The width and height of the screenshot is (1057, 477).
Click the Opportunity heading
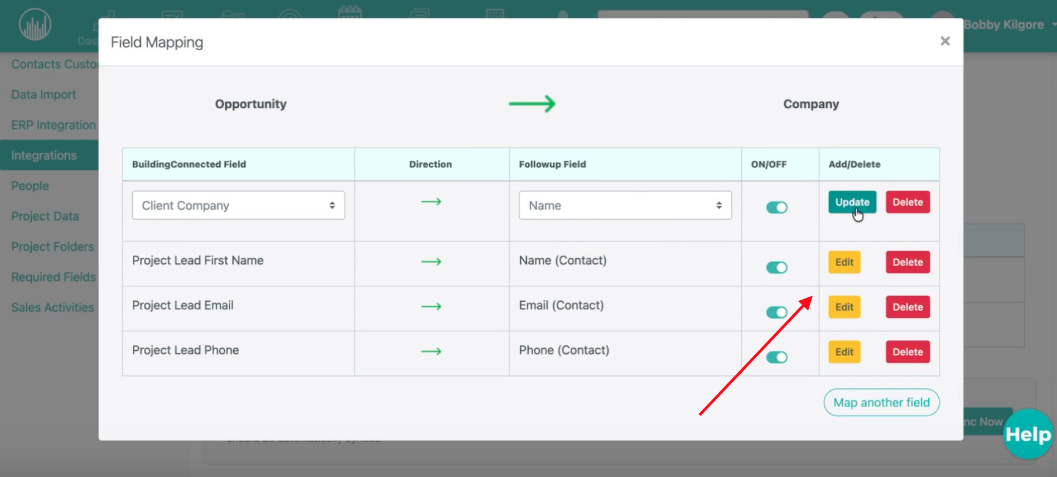(250, 104)
